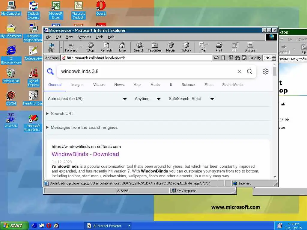This screenshot has width=307, height=230.
Task: Open the Help menu
Action: (x=111, y=37)
